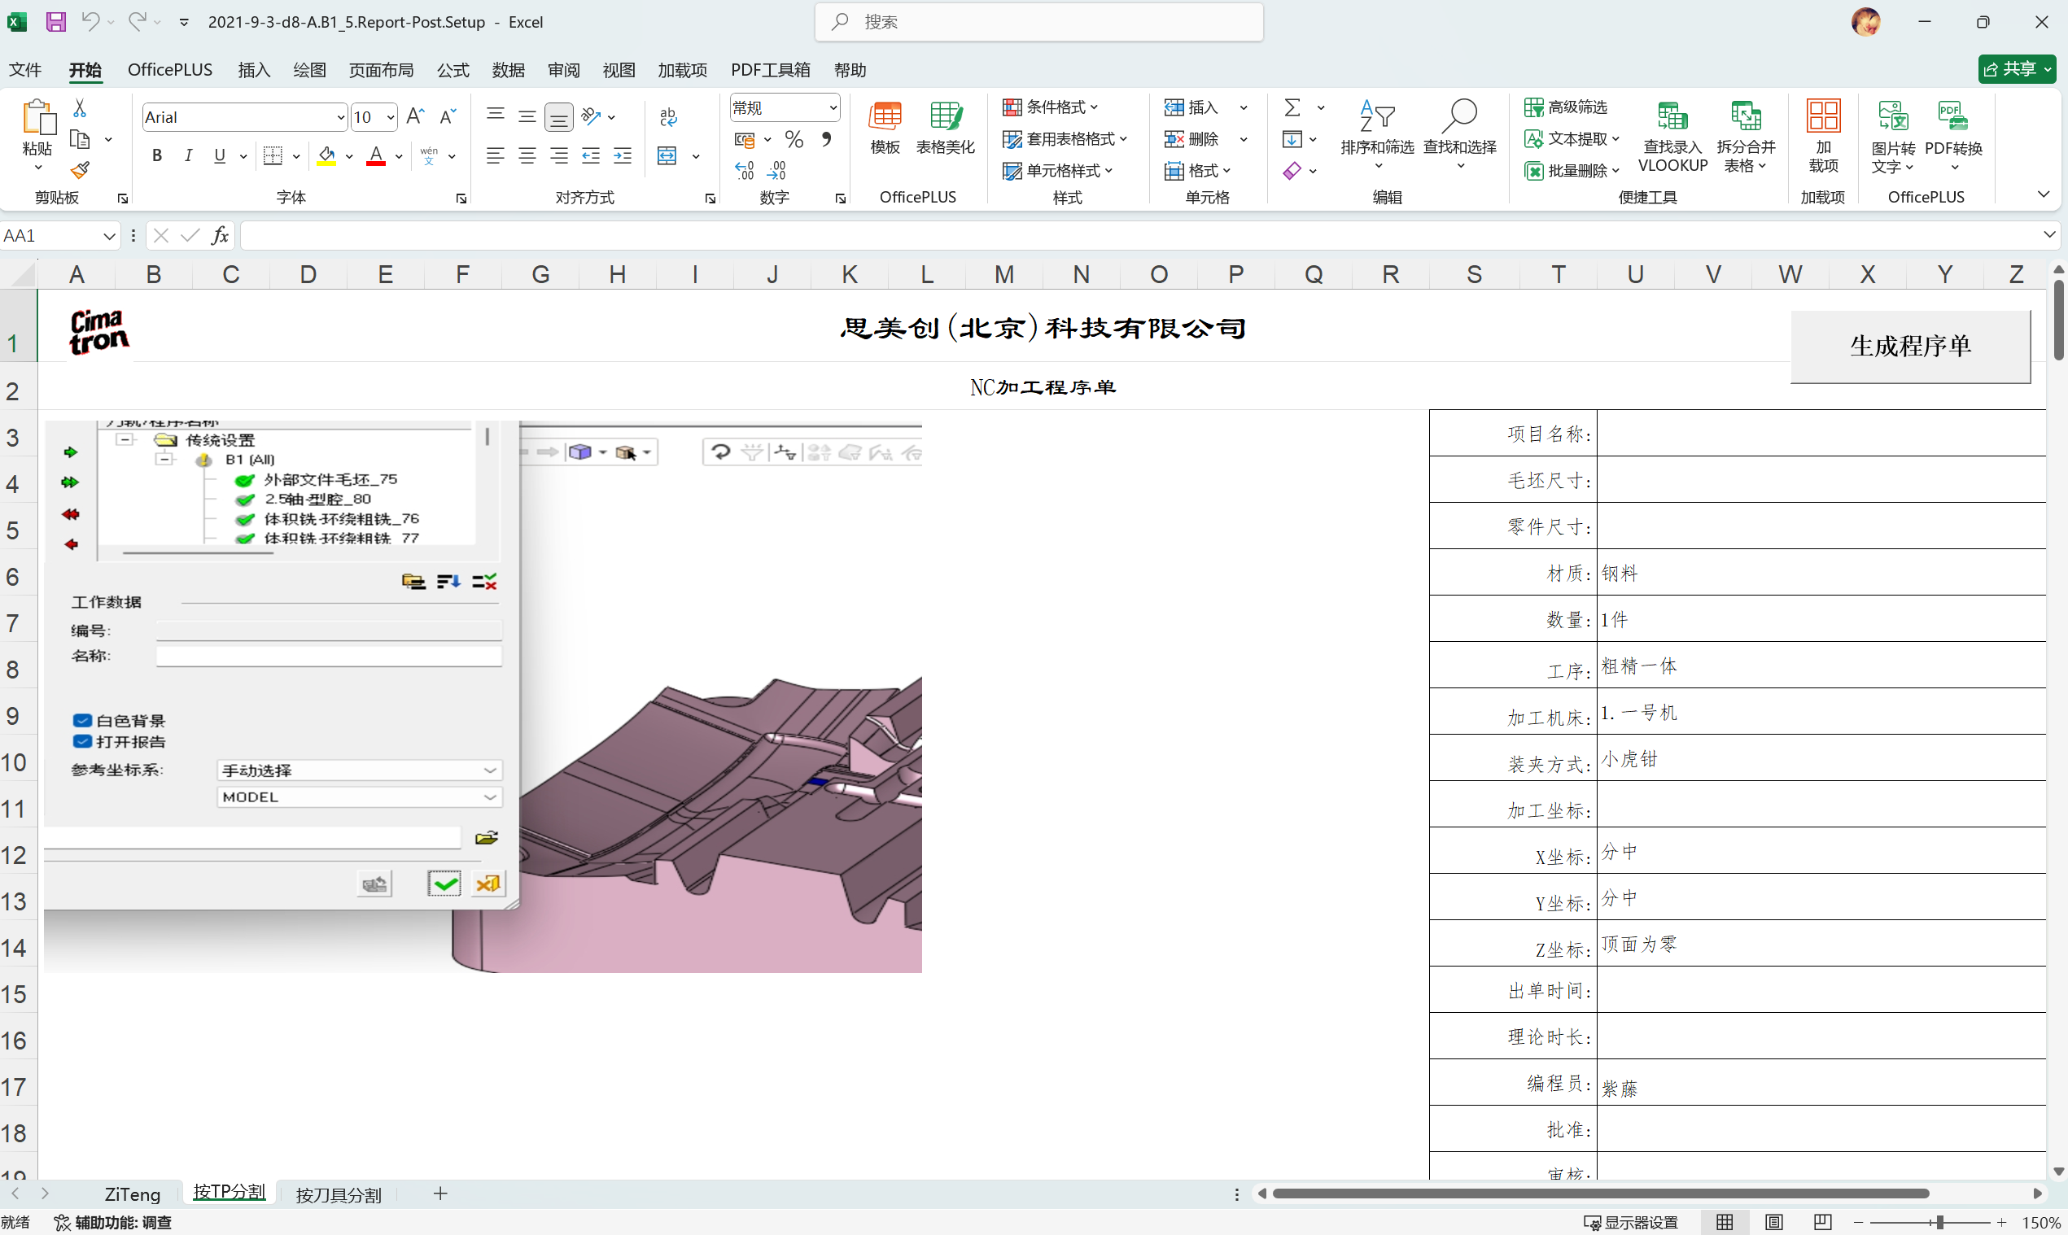2068x1235 pixels.
Task: Switch to Page Break Preview view
Action: 1822,1222
